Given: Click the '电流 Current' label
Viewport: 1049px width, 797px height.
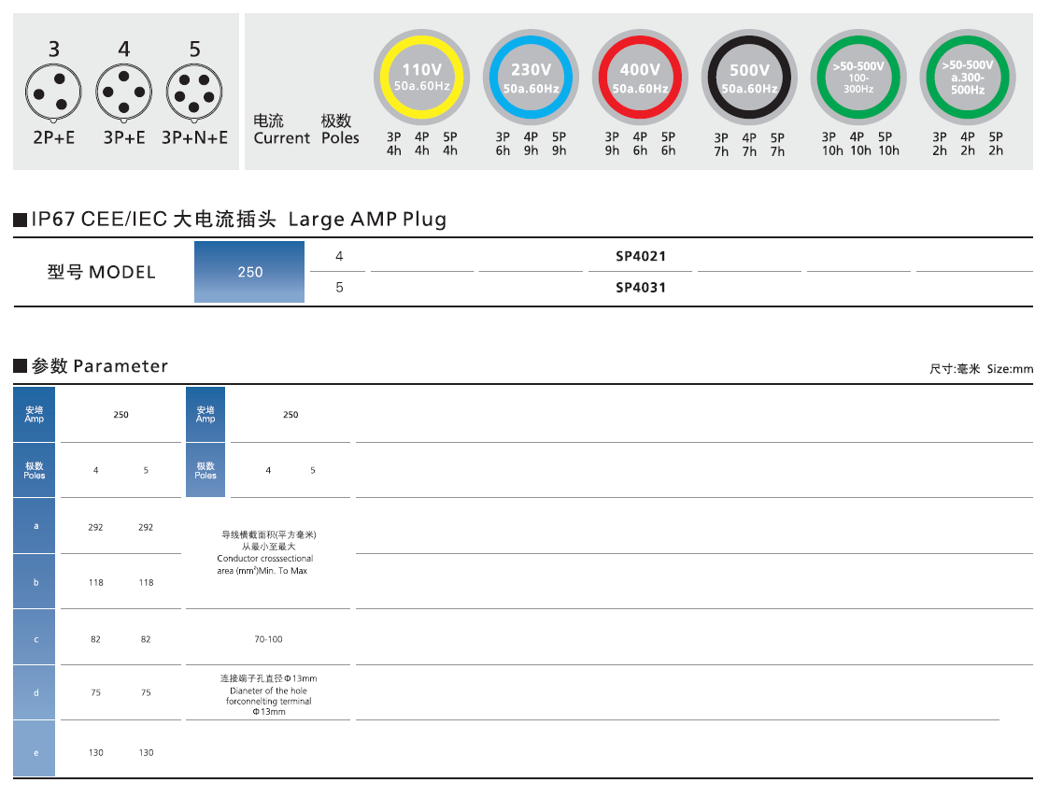Looking at the screenshot, I should (282, 129).
